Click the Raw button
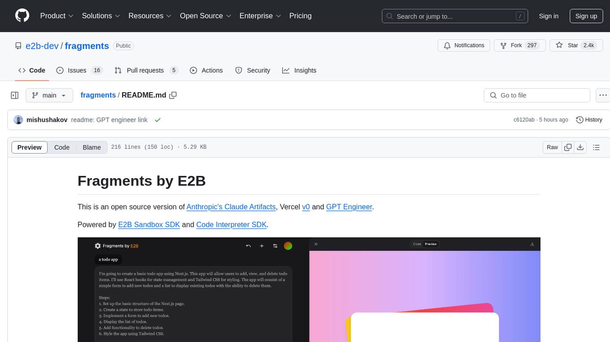The image size is (610, 342). point(552,147)
